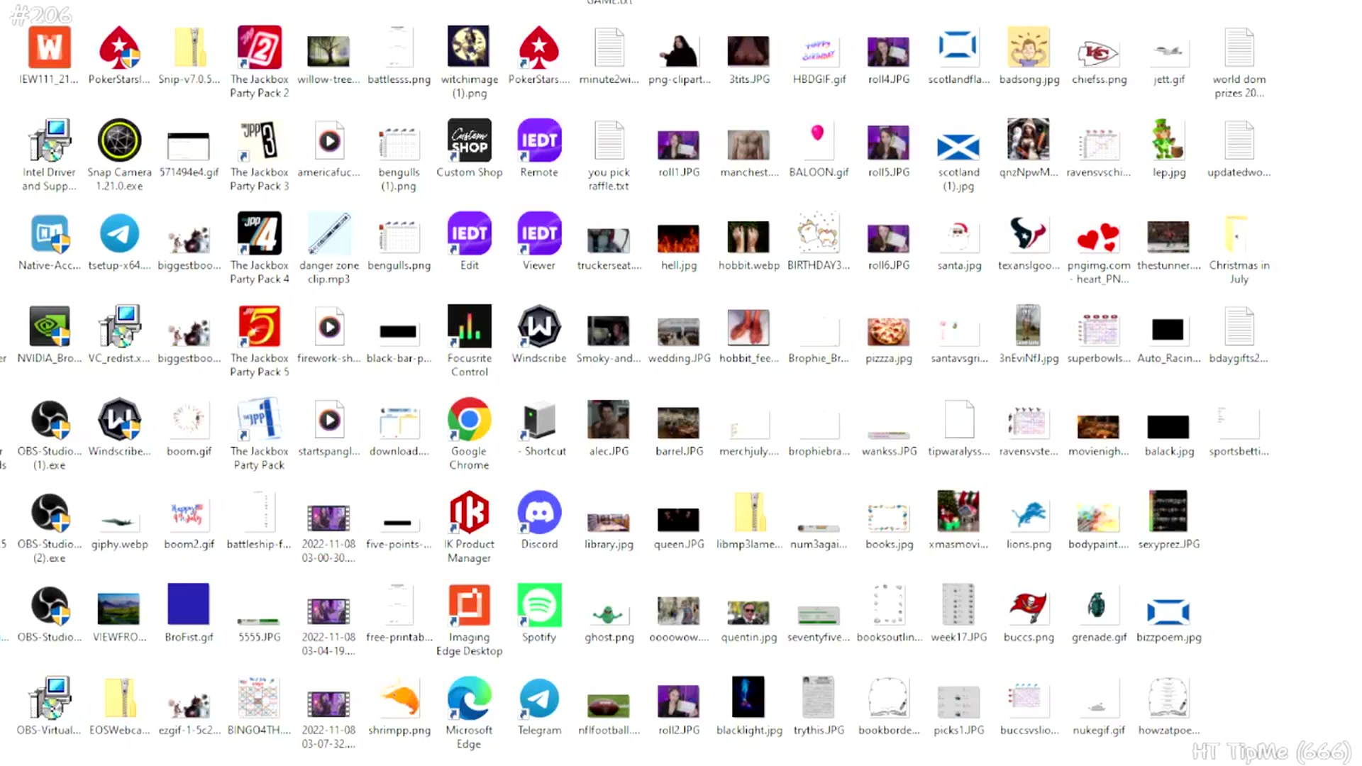The width and height of the screenshot is (1362, 766).
Task: Select the lep.jpg leprechaun image
Action: [1168, 139]
